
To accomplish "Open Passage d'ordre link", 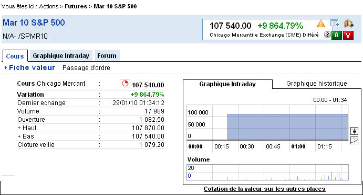I will point(86,68).
